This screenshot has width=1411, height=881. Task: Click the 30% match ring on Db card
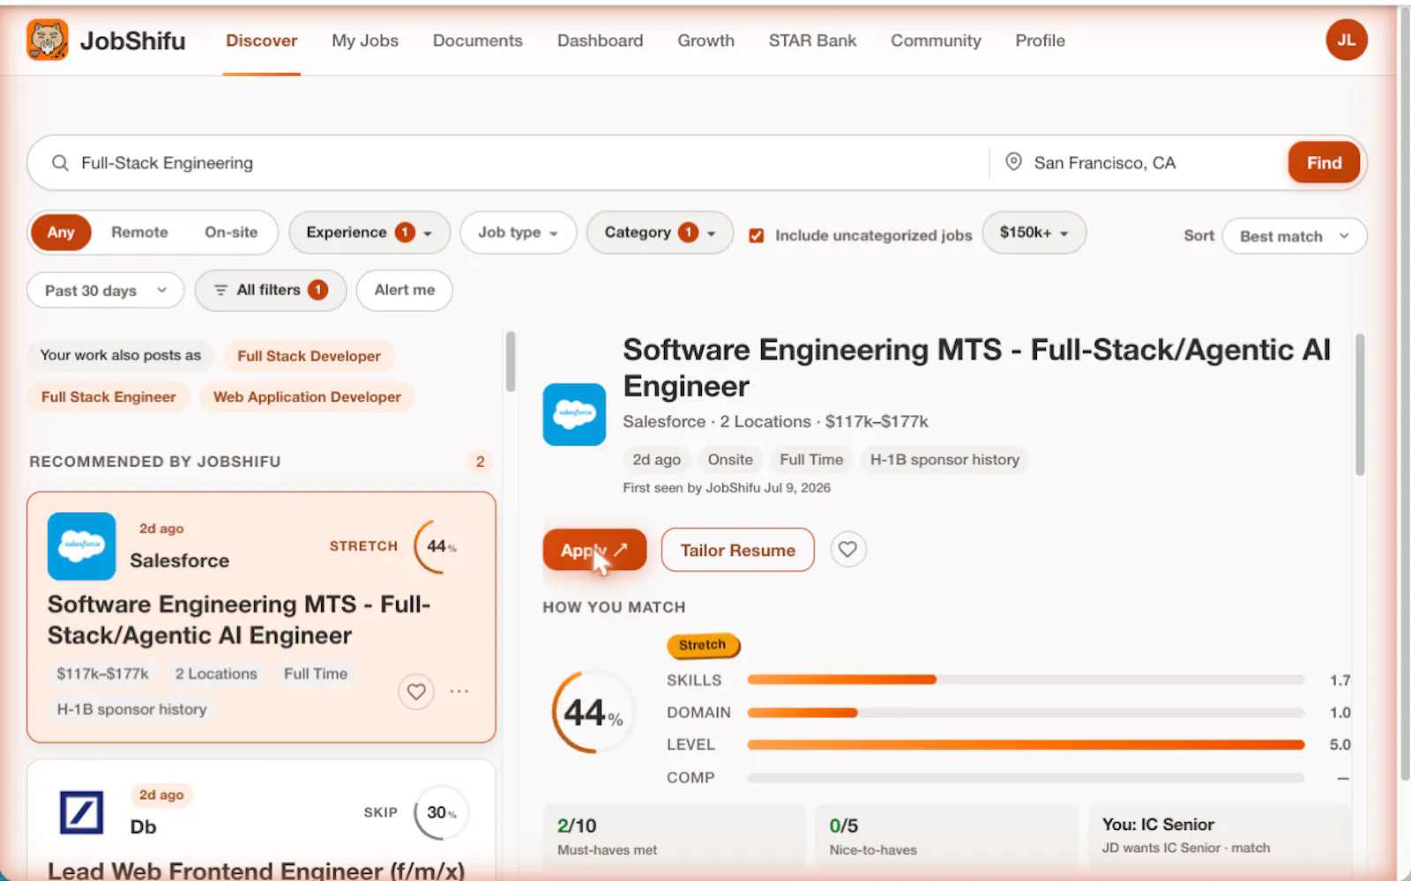pos(440,812)
